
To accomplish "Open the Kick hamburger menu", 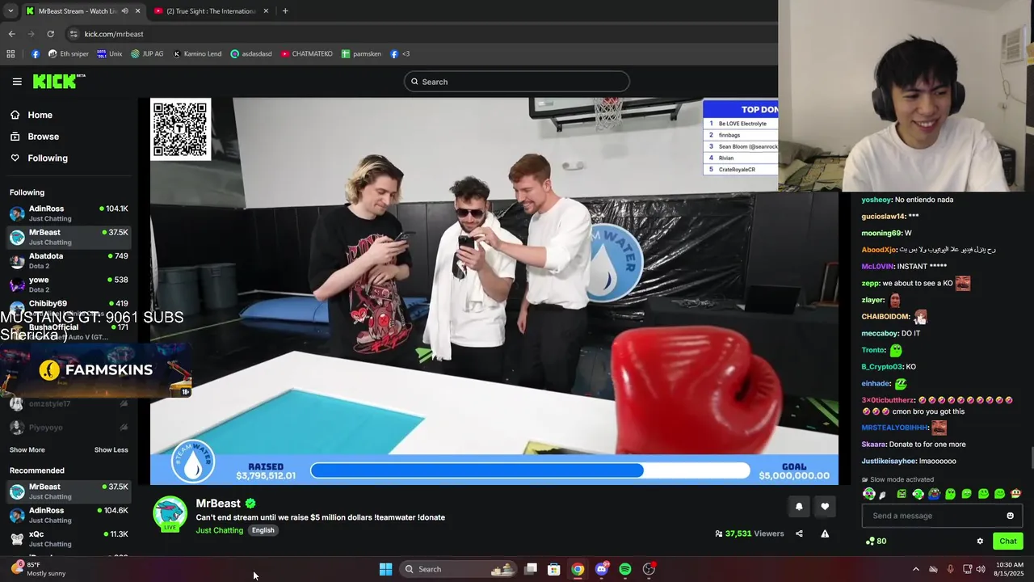I will 17,82.
